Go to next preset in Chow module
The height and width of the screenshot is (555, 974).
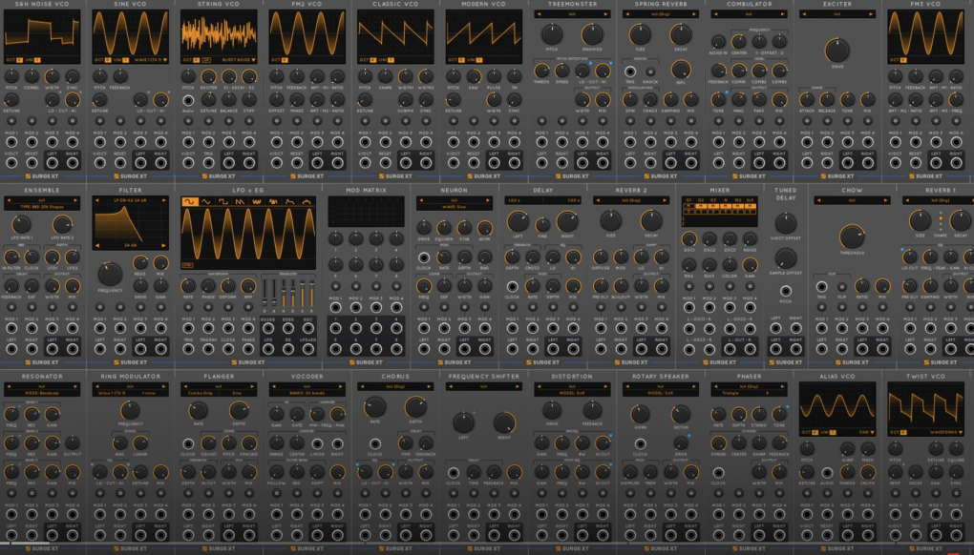[885, 201]
